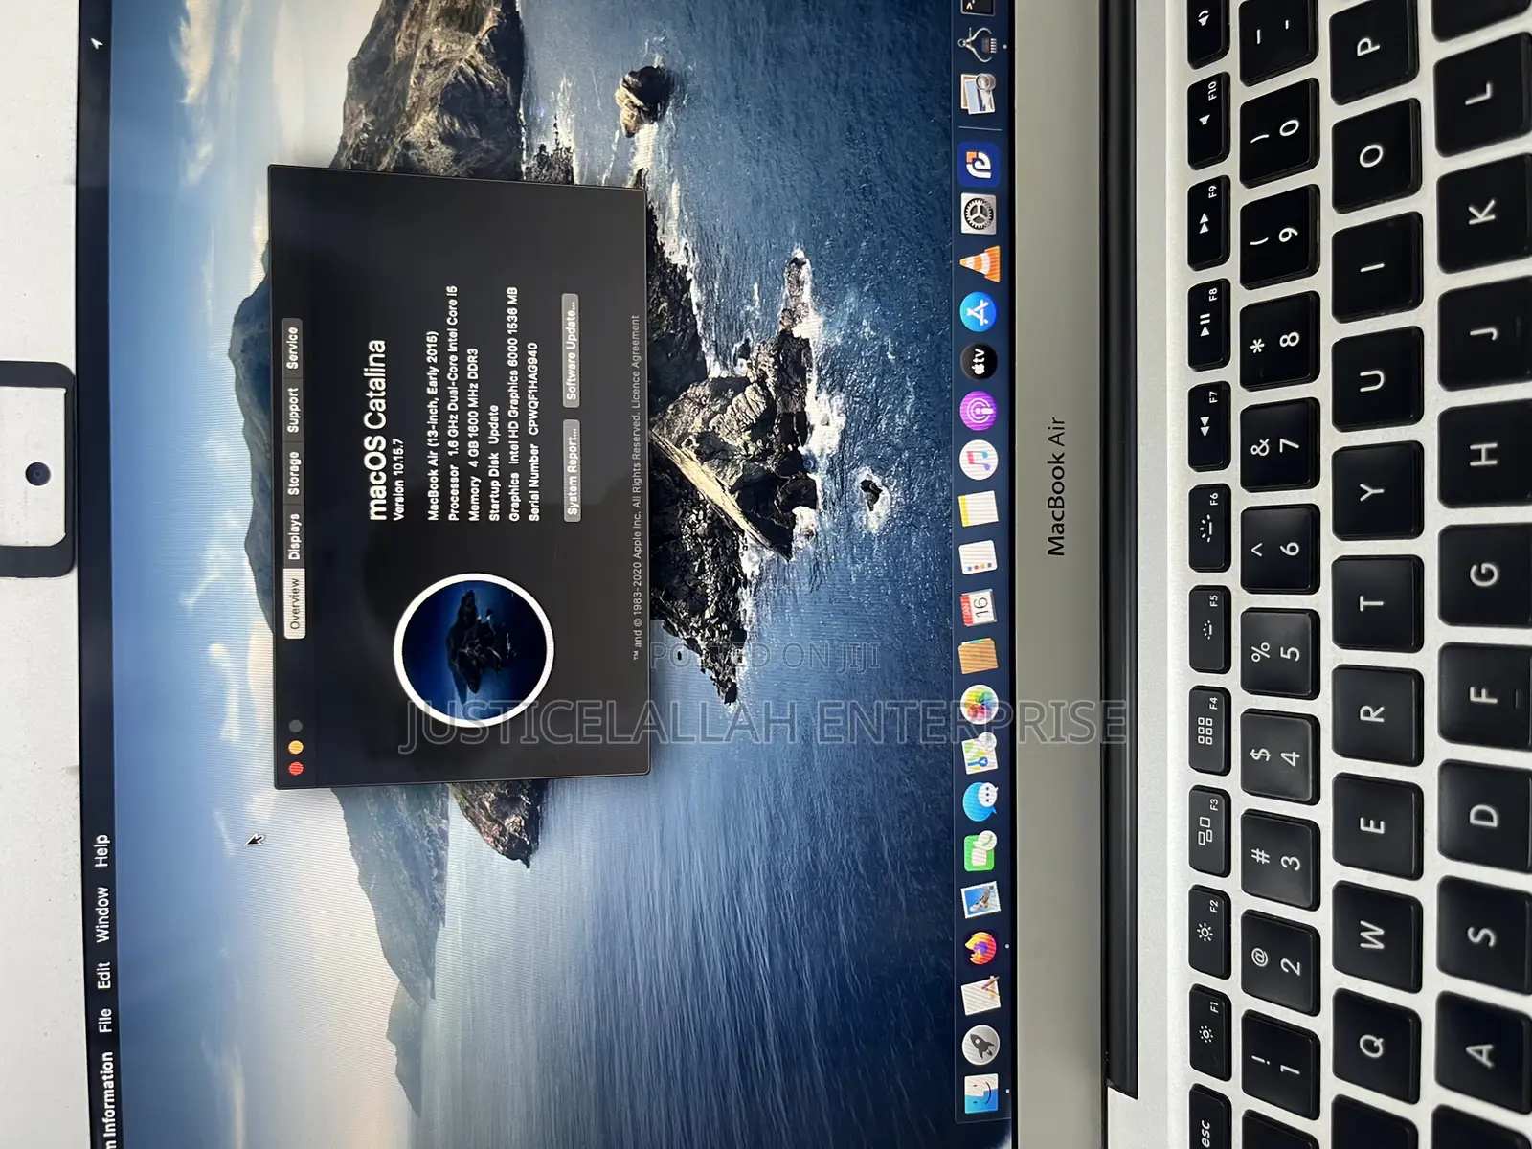Launch VLC cone icon in Dock
The height and width of the screenshot is (1149, 1532).
(980, 263)
